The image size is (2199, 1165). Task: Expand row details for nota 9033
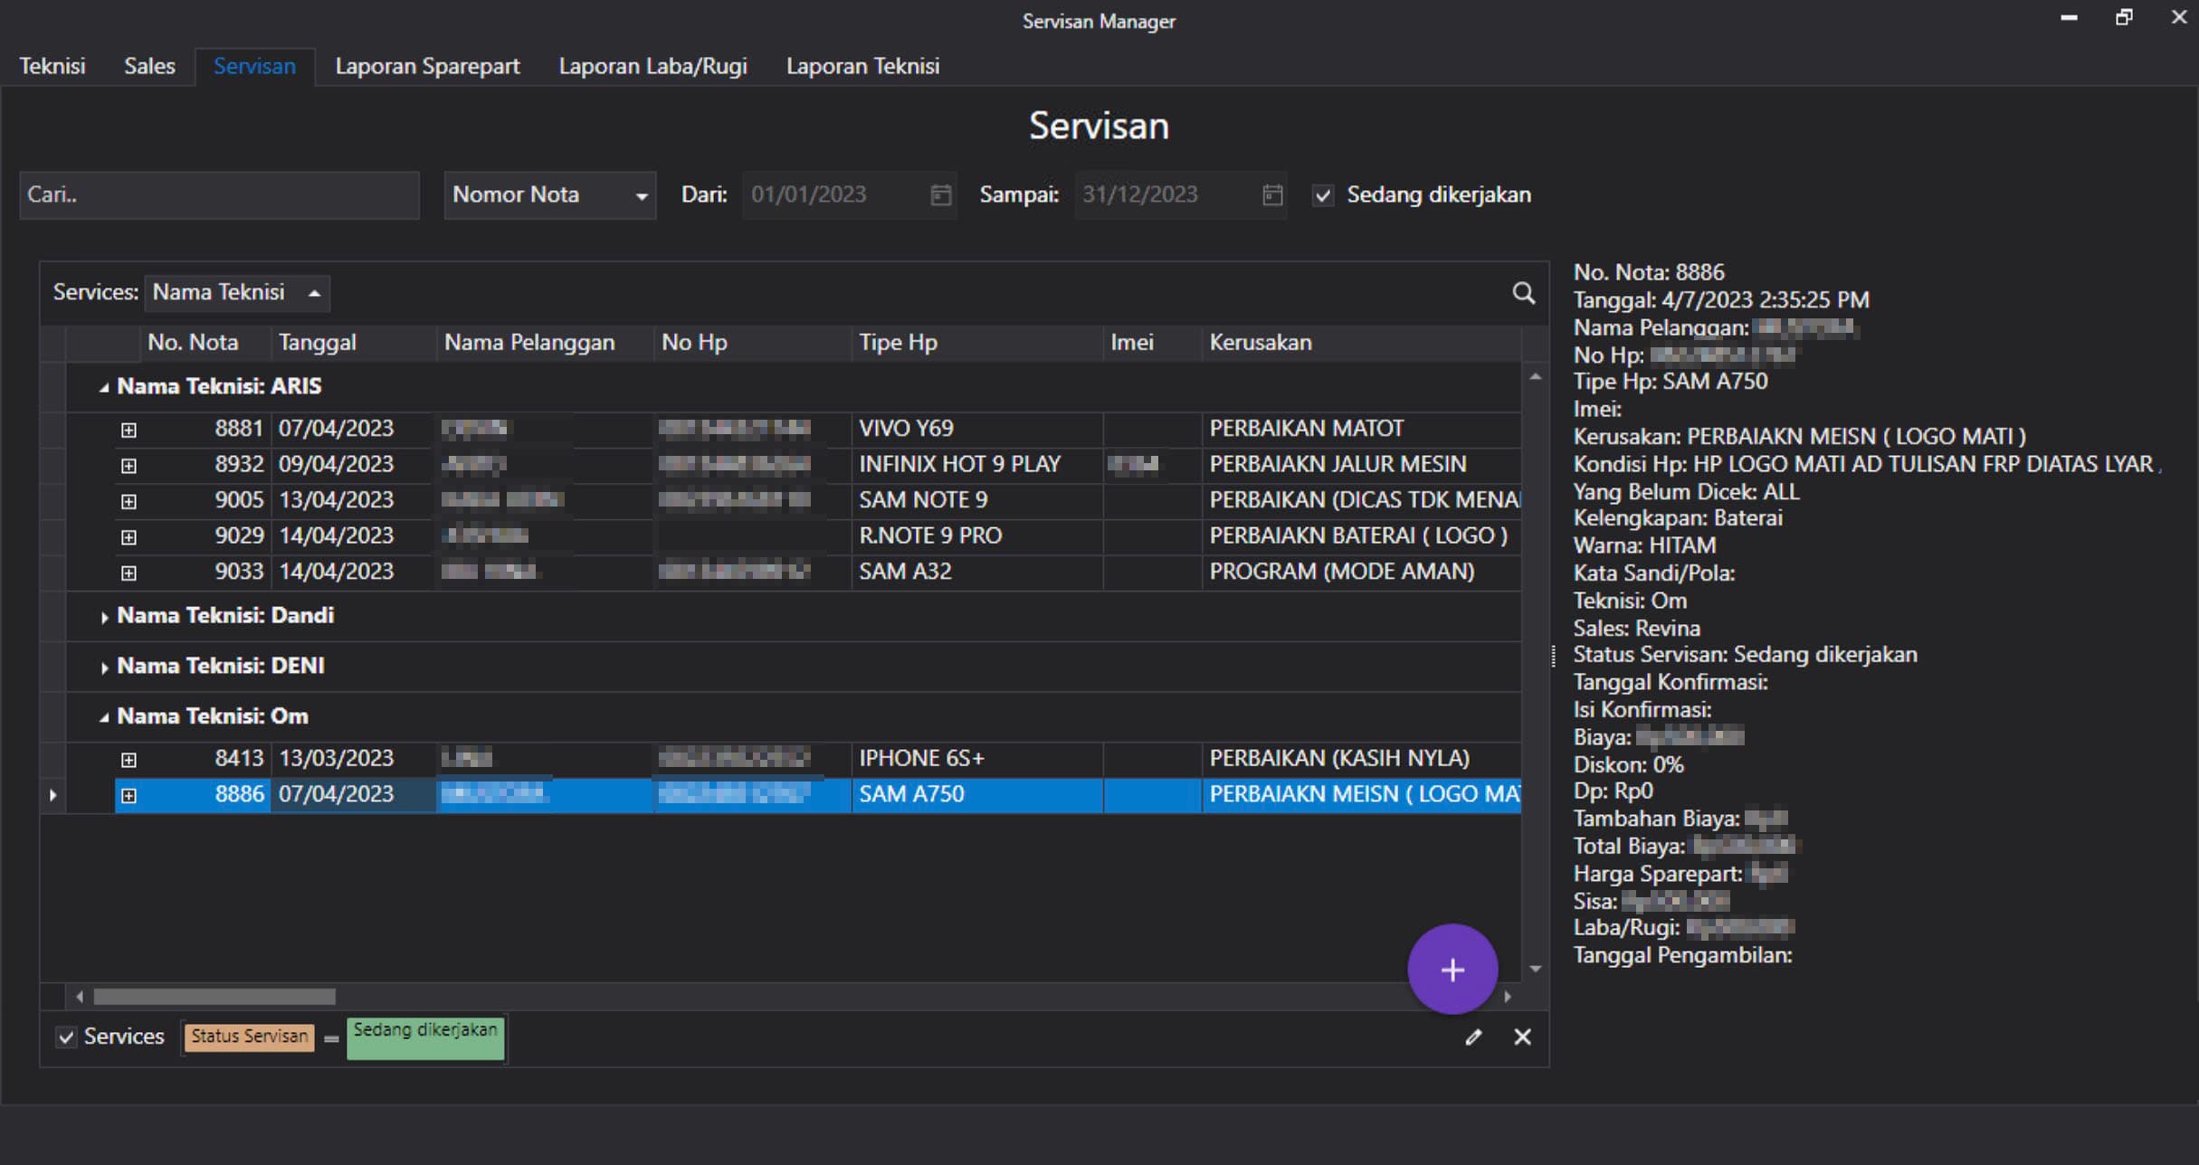[x=129, y=573]
